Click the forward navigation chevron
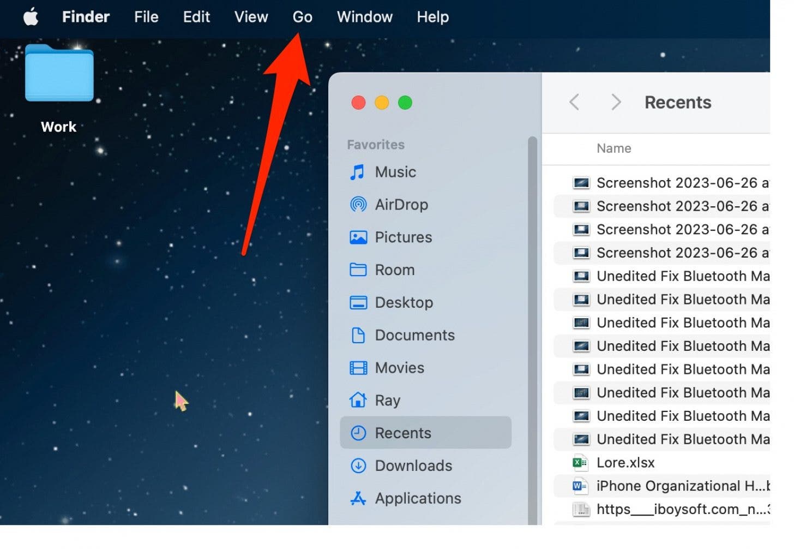The image size is (794, 549). tap(616, 102)
